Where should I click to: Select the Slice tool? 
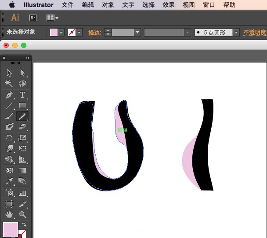(22, 204)
